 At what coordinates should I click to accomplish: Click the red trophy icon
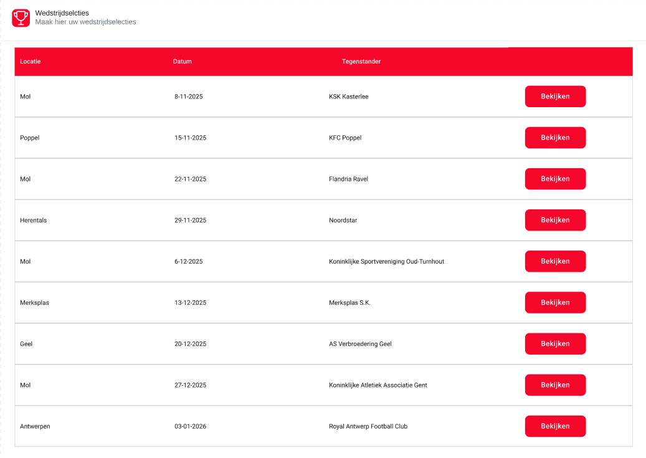pos(21,18)
